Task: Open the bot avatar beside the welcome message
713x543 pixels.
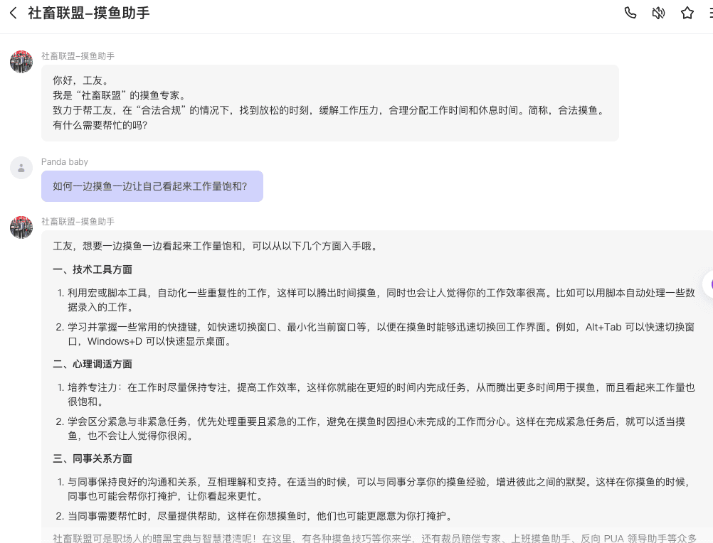Action: point(21,62)
